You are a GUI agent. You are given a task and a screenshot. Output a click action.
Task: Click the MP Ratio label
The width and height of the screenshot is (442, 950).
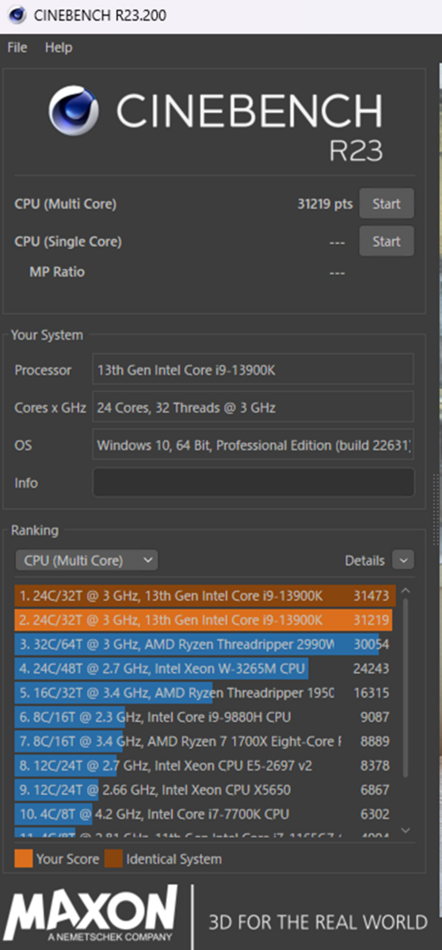pos(57,272)
